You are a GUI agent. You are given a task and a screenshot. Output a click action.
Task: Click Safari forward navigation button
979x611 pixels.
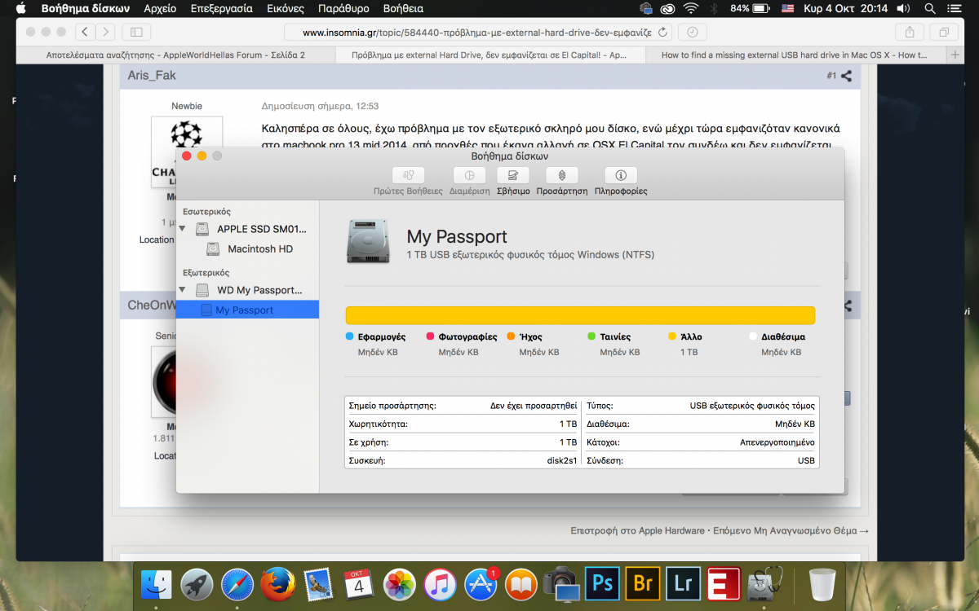(x=105, y=32)
